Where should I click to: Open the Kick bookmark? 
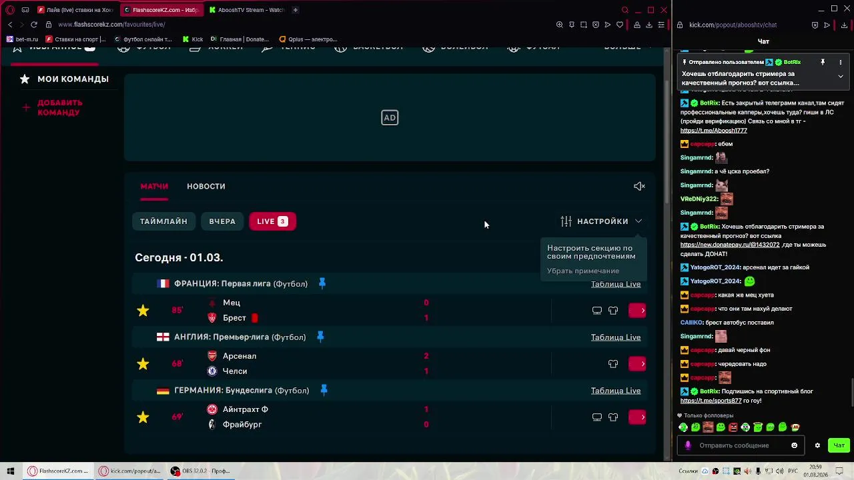click(x=193, y=39)
